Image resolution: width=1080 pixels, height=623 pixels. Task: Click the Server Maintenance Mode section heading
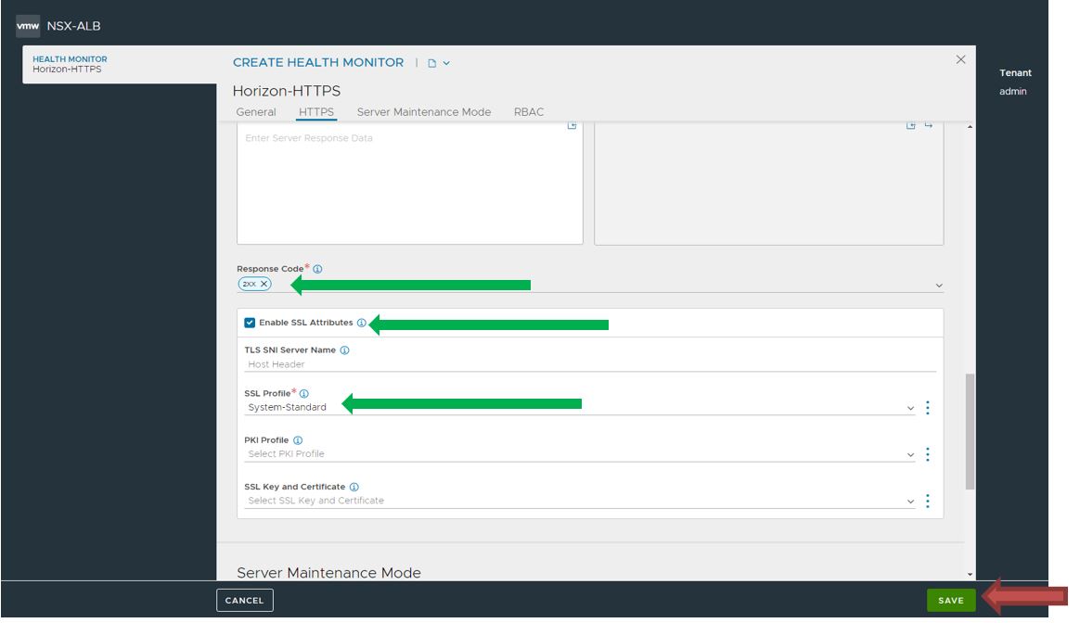(x=328, y=572)
